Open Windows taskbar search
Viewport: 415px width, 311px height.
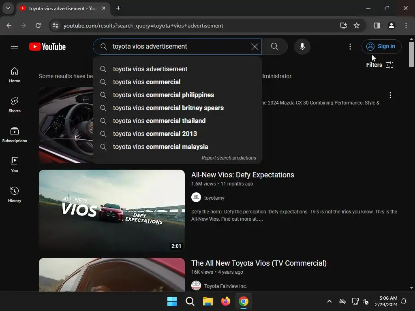[x=190, y=301]
